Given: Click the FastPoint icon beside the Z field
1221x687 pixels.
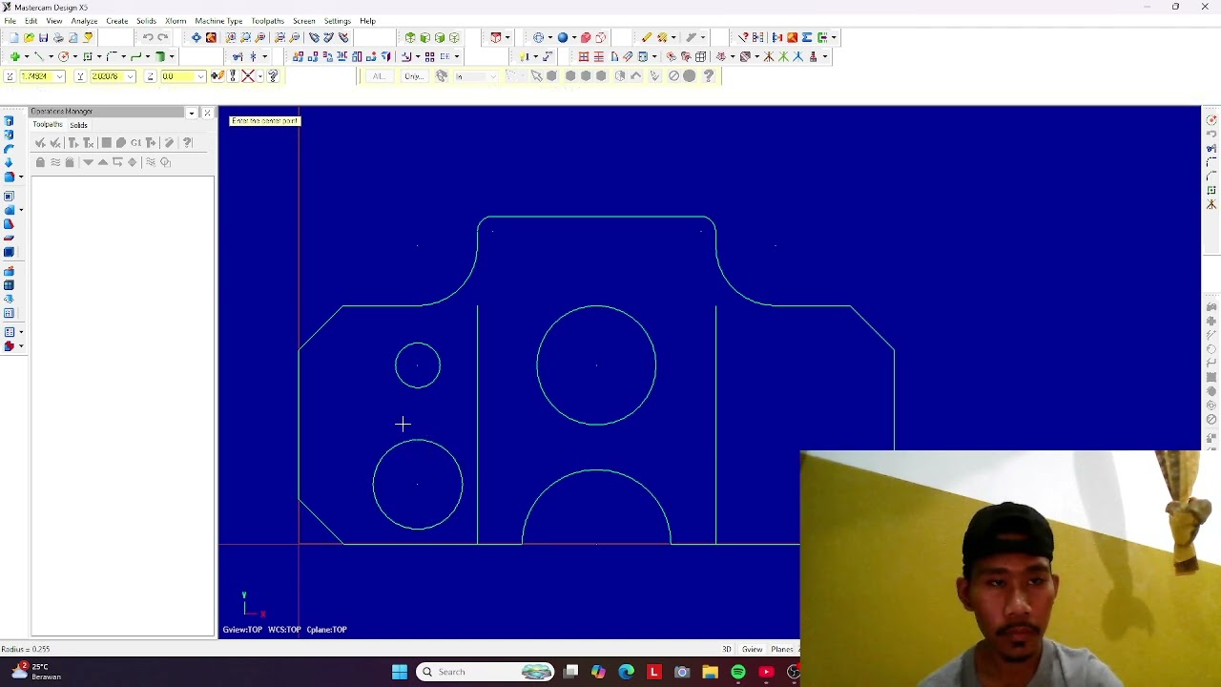Looking at the screenshot, I should point(217,76).
